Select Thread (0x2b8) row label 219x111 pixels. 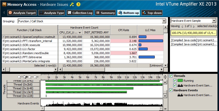coord(23,84)
